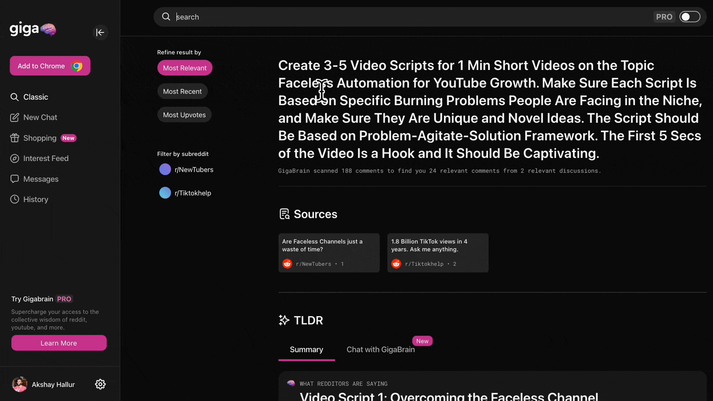Open the Faceless Channels source card

(329, 253)
